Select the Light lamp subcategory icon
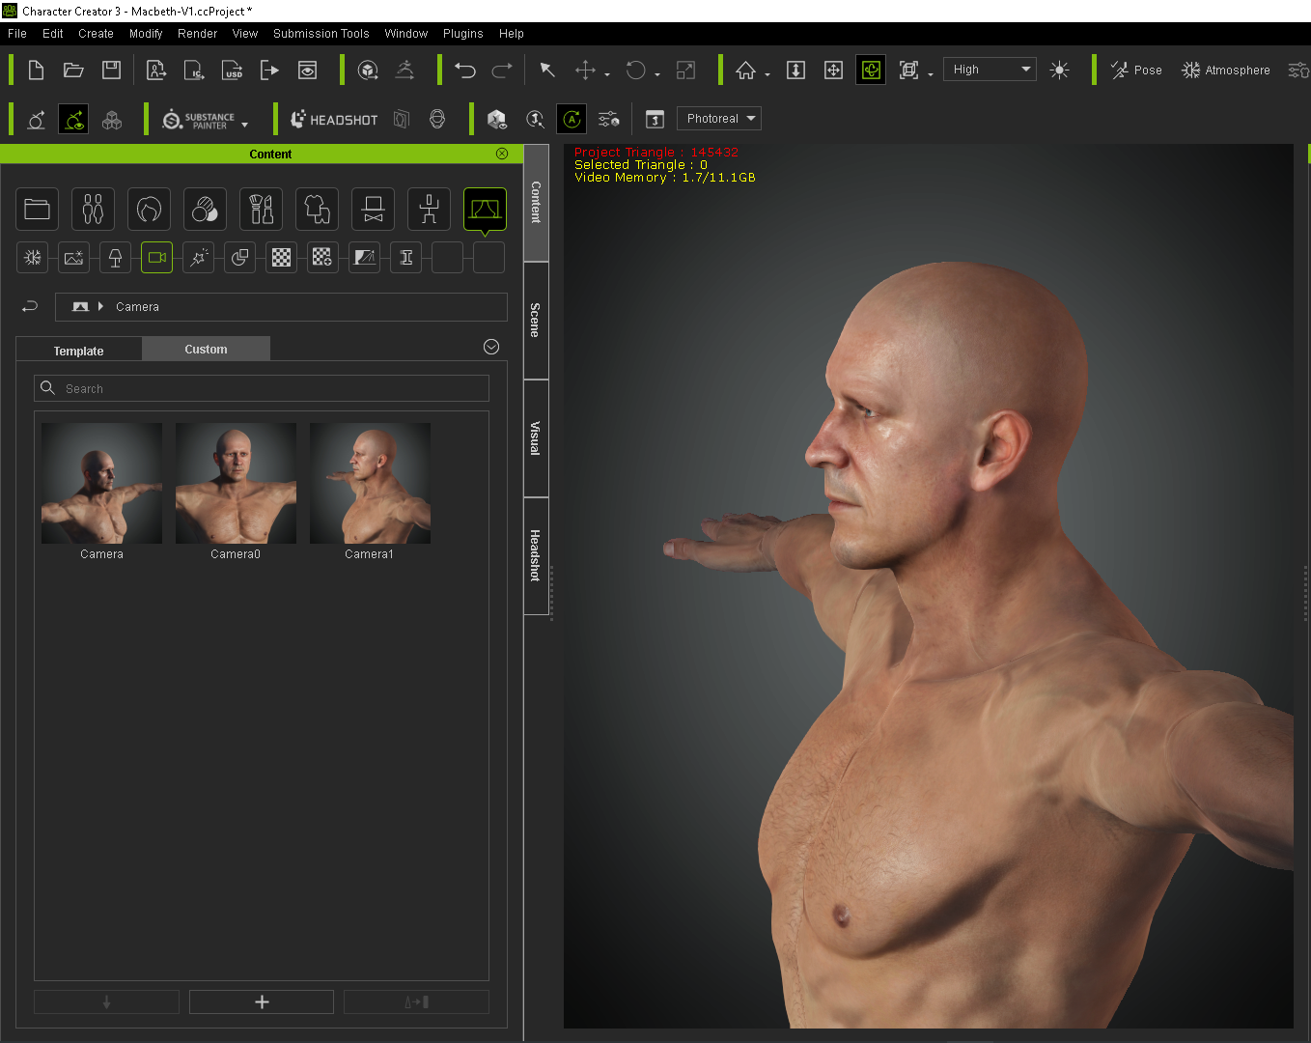 coord(115,258)
